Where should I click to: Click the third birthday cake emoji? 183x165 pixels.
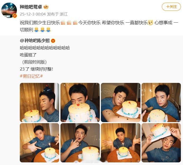click(75, 23)
